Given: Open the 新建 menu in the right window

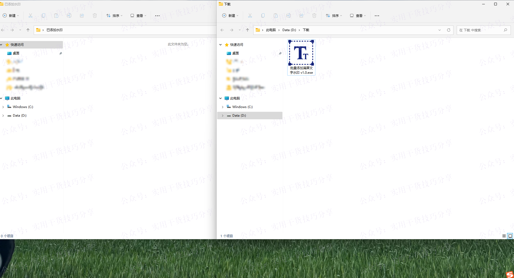Looking at the screenshot, I should point(230,16).
